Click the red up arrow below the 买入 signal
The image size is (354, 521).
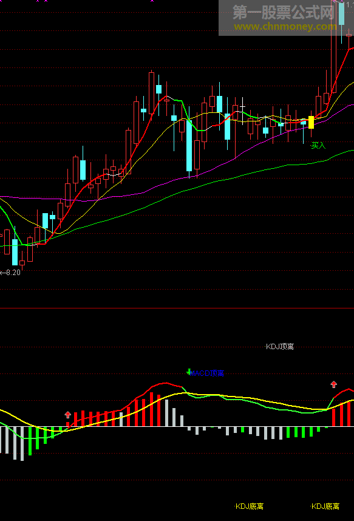tap(334, 384)
